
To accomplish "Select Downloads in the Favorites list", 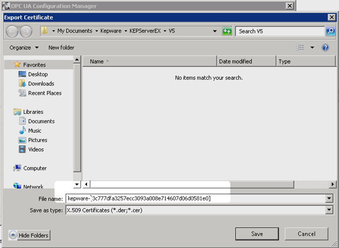I will coord(41,83).
